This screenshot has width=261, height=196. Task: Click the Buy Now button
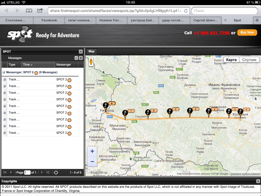click(x=247, y=32)
